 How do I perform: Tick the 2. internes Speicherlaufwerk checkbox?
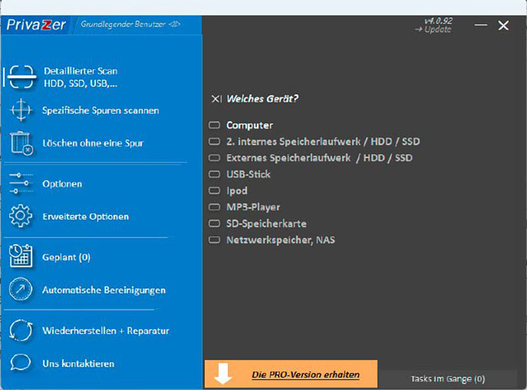pos(214,141)
